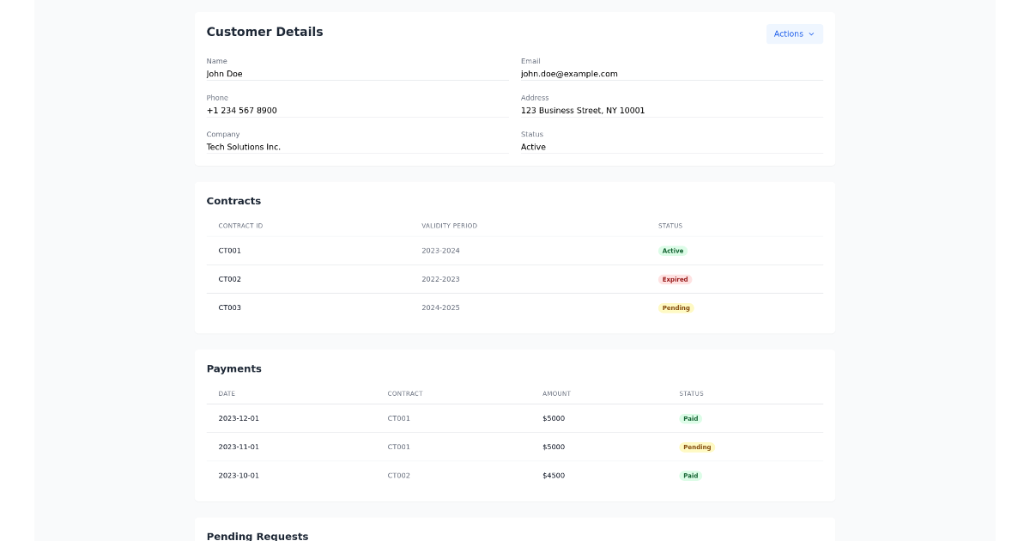This screenshot has width=1030, height=541.
Task: Click the phone number +1 234 567 8900
Action: [x=241, y=110]
